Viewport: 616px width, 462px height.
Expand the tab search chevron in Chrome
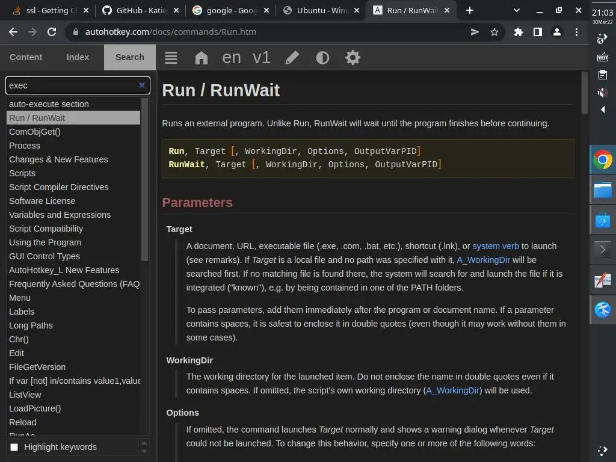(517, 10)
